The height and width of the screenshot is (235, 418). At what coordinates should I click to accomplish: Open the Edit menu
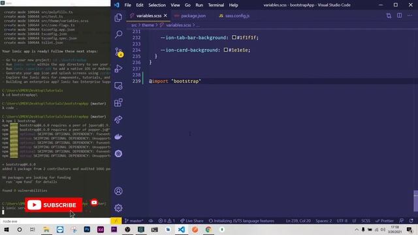[x=139, y=5]
